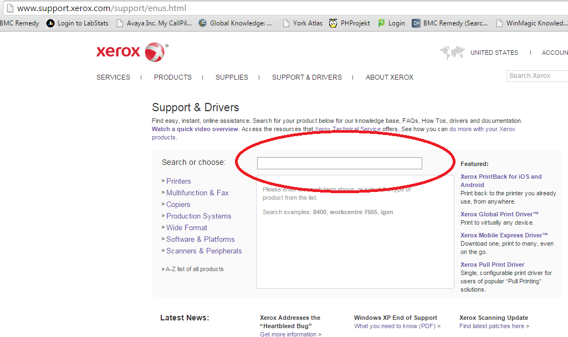Open the green Login bookmark
568x337 pixels.
(391, 23)
